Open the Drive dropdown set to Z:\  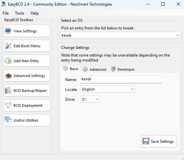(x=90, y=99)
